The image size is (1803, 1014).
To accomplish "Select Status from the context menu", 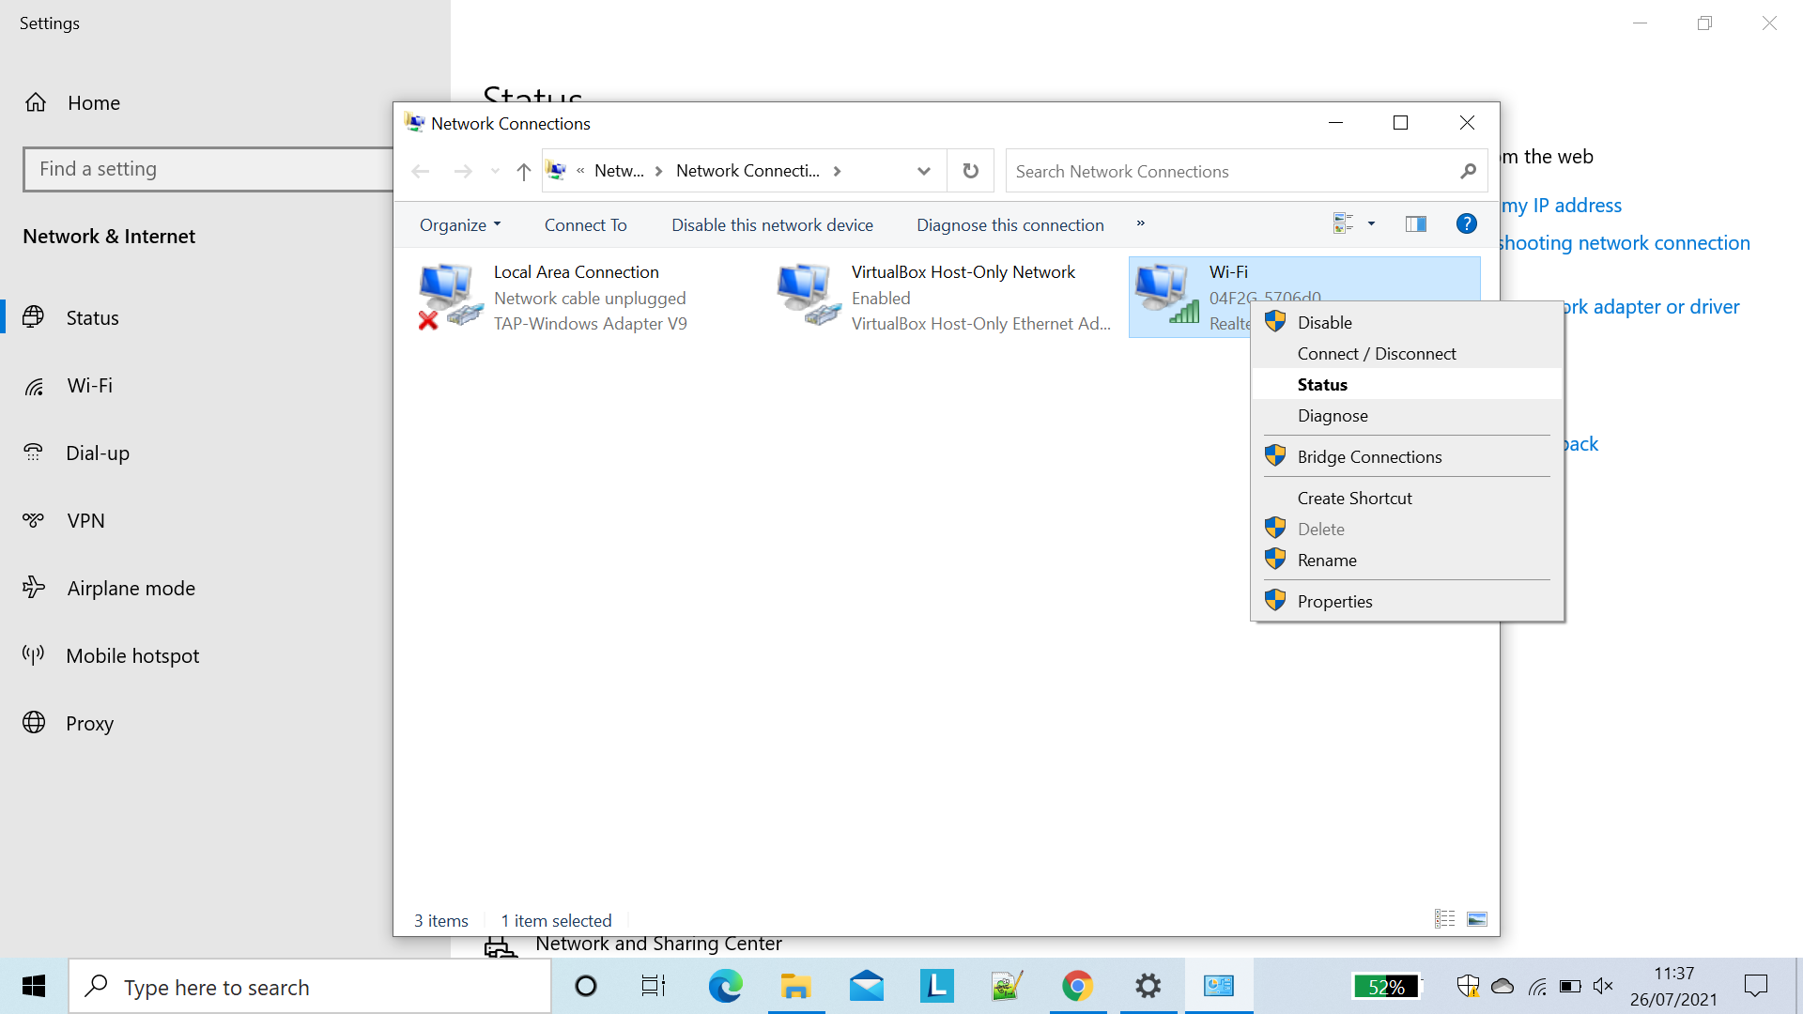I will point(1322,385).
